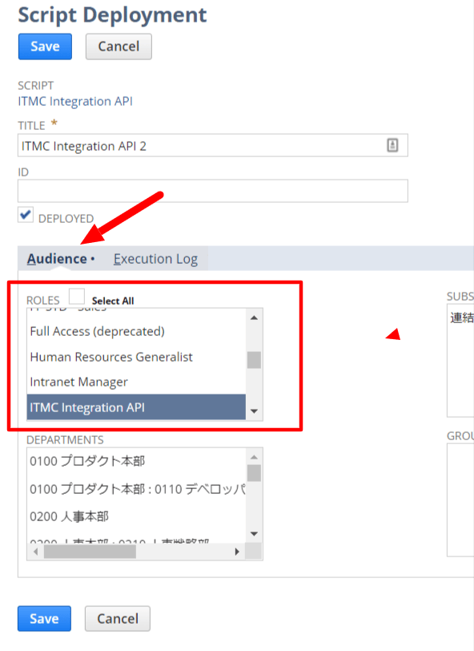Check the Roles Select All checkbox

77,297
